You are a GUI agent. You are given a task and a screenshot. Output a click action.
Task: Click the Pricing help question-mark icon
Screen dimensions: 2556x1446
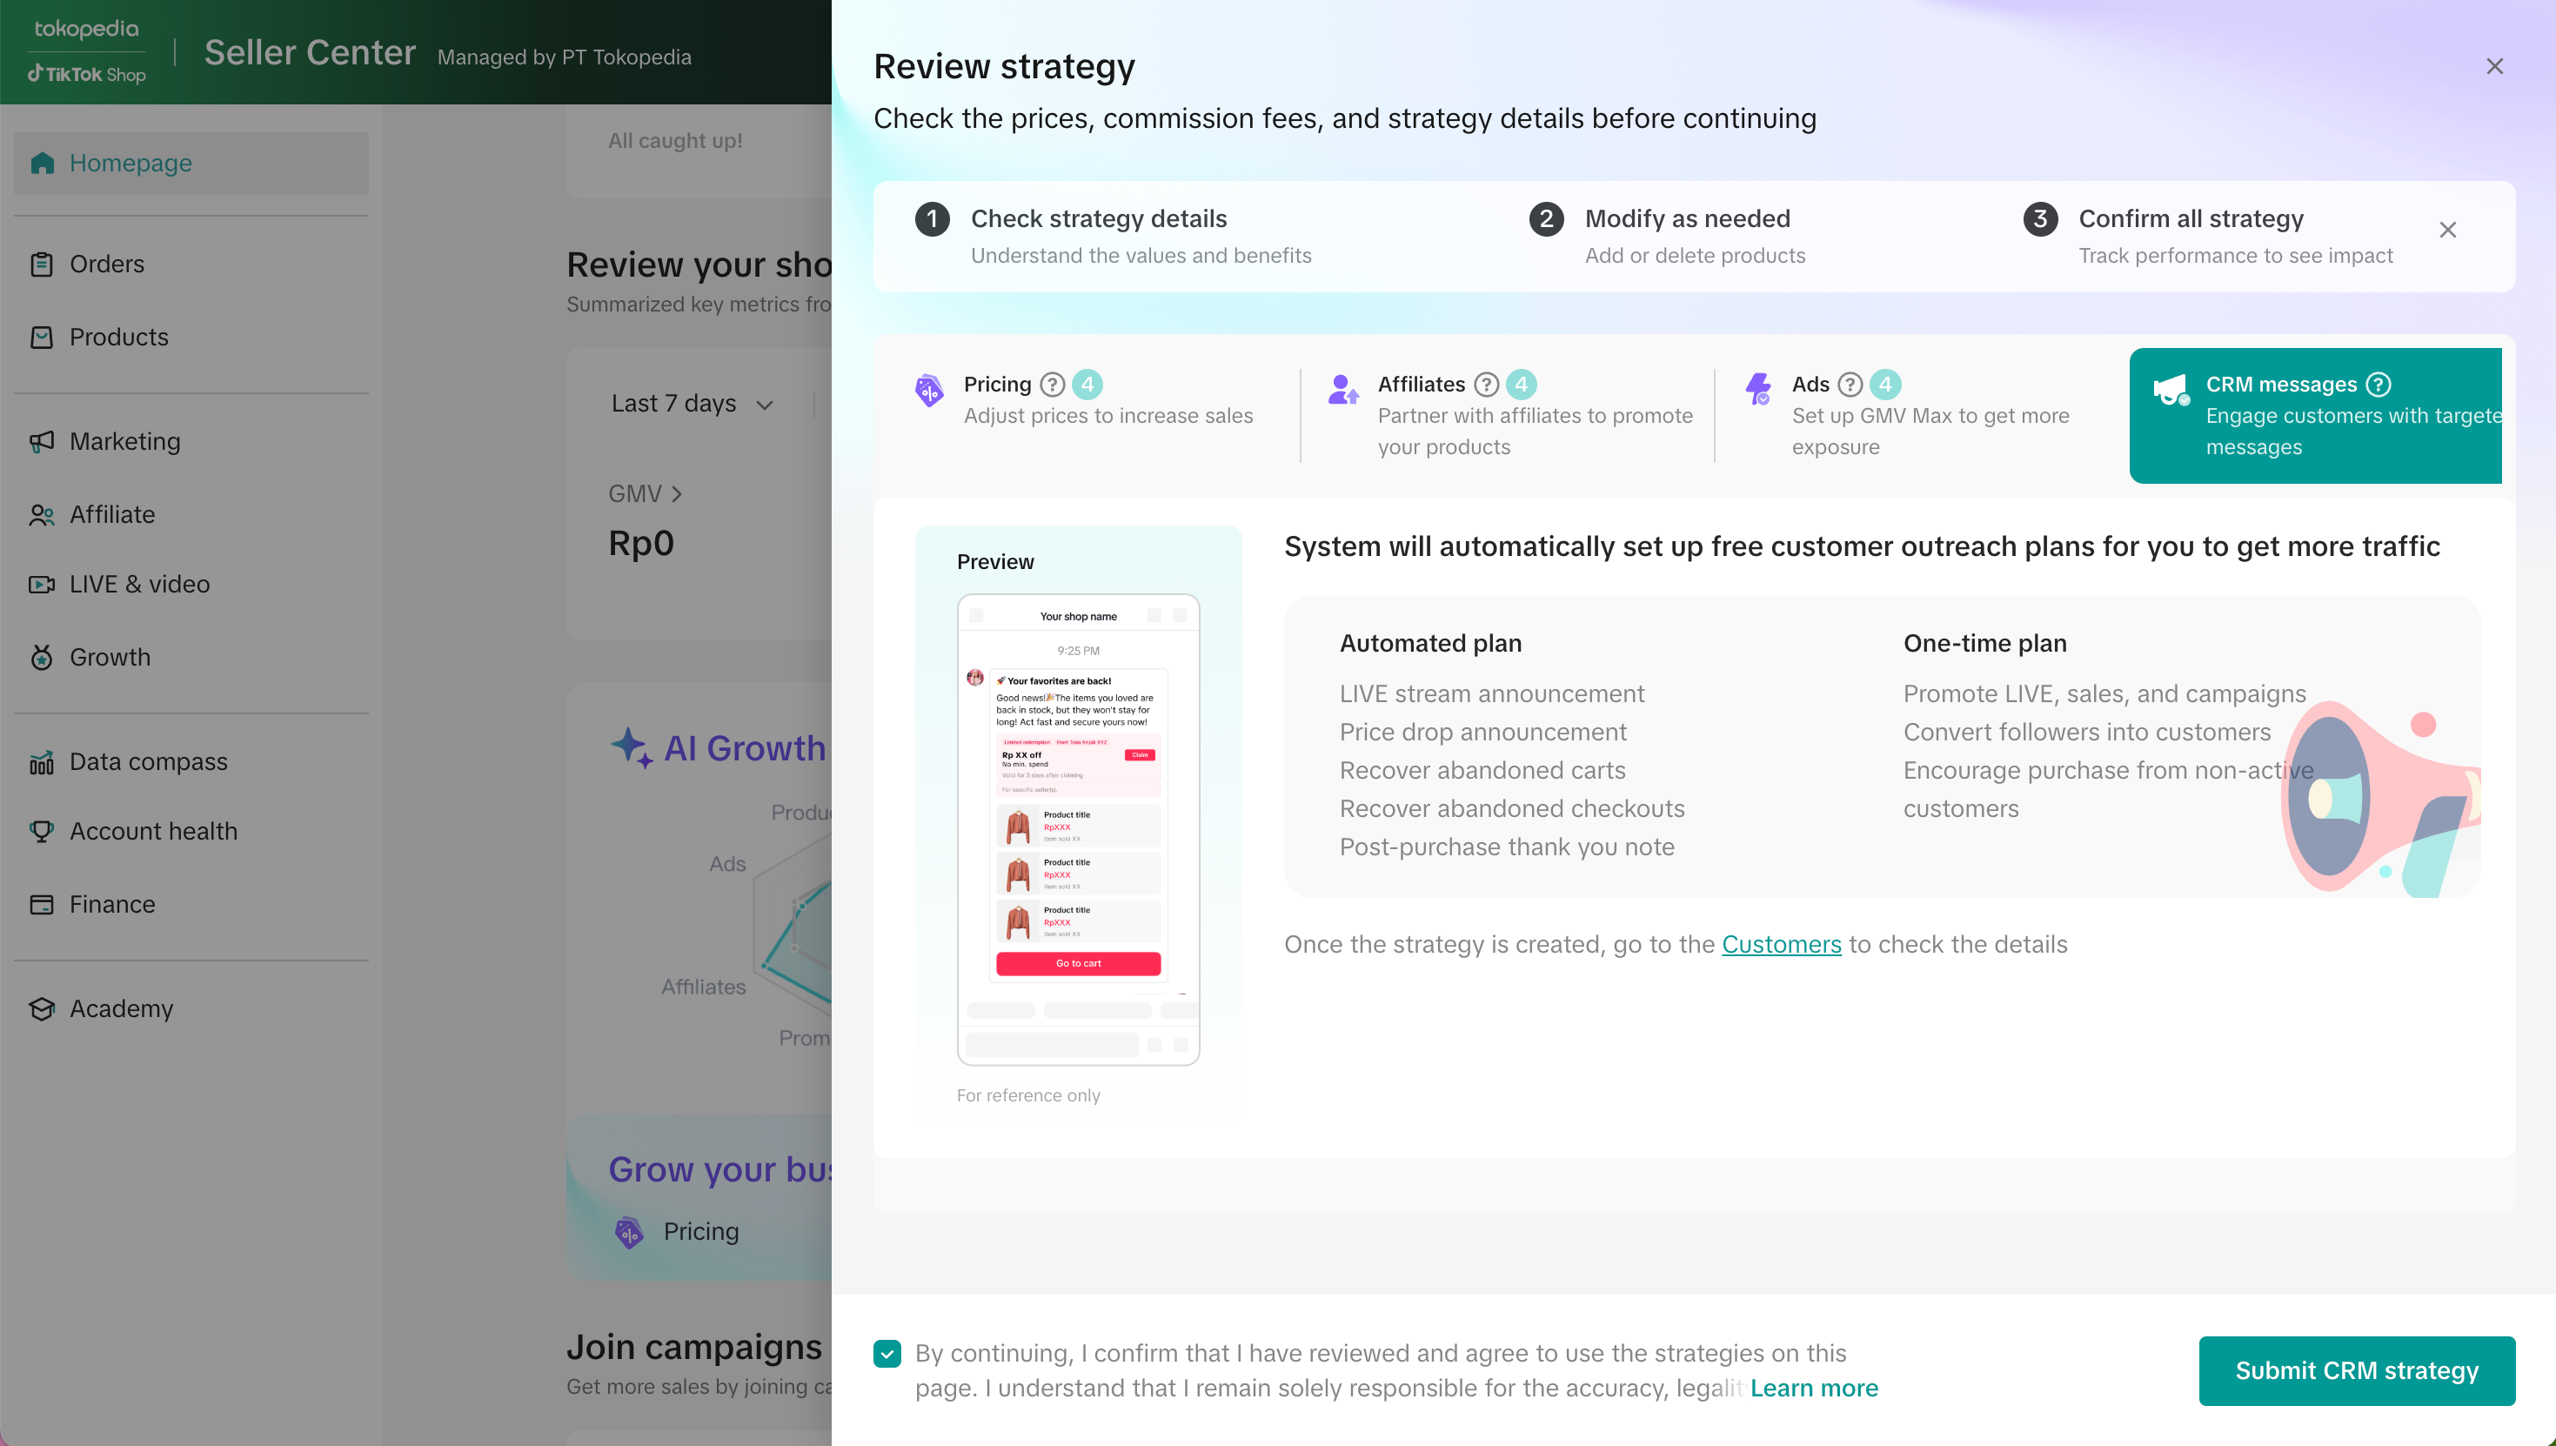[x=1053, y=385]
